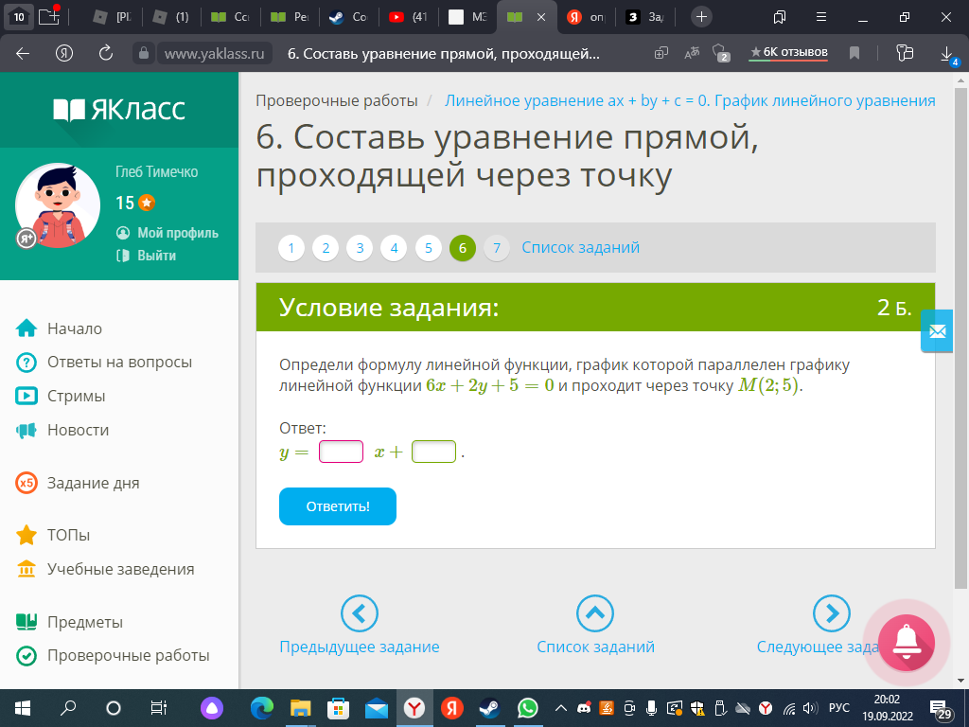
Task: Click the 6K отзывов reviews badge
Action: click(x=788, y=53)
